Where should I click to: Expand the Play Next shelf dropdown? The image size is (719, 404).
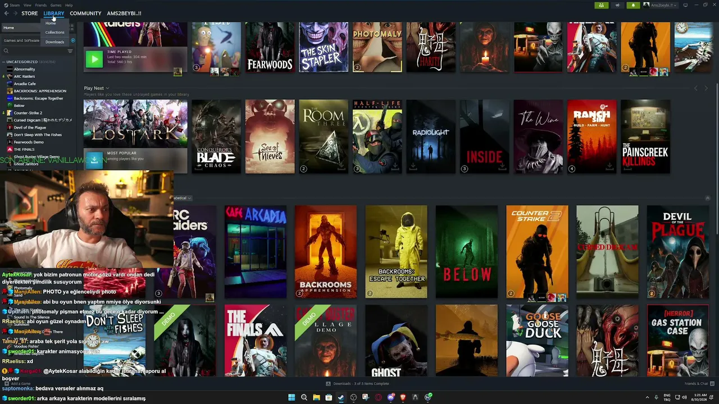coord(107,88)
